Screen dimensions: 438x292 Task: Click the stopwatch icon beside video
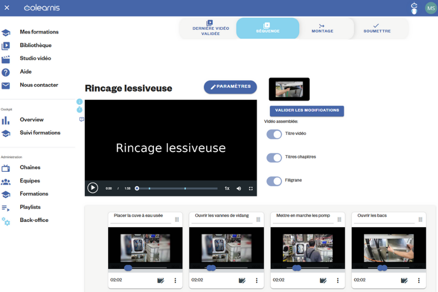click(79, 109)
